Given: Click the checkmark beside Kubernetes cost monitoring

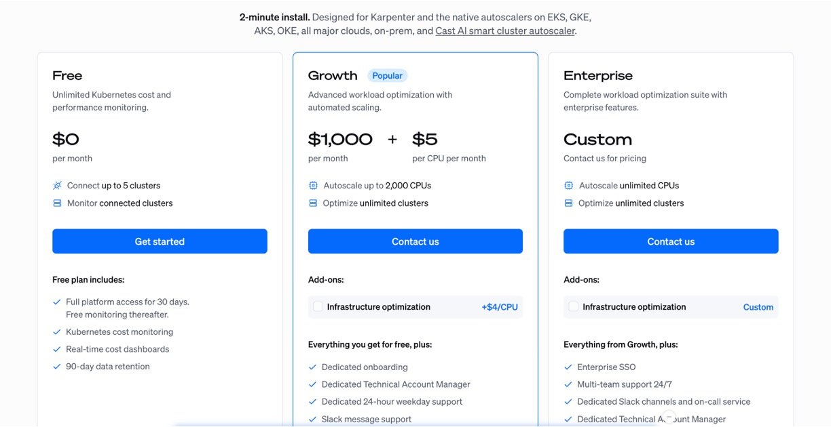Looking at the screenshot, I should click(57, 332).
